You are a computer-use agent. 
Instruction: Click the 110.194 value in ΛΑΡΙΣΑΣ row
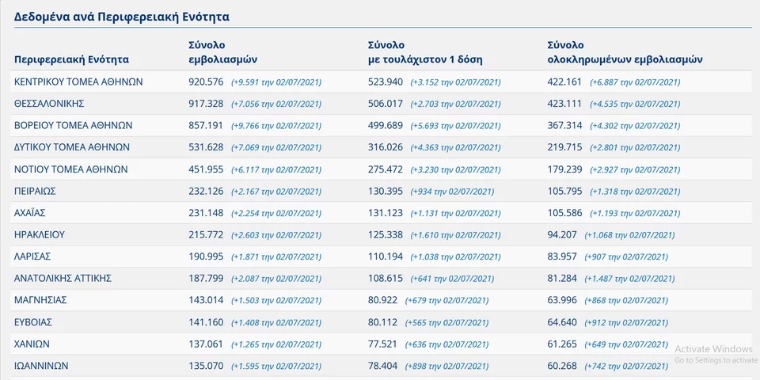[386, 256]
